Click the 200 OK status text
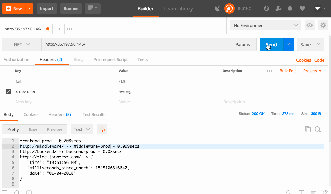The height and width of the screenshot is (194, 331). (x=258, y=114)
